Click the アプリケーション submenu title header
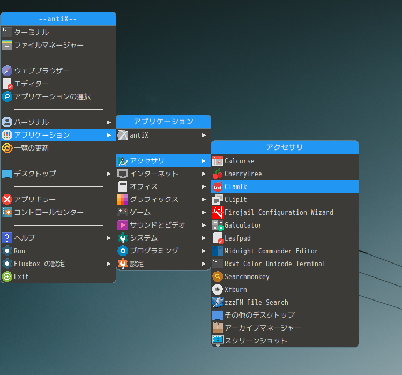 coord(163,122)
